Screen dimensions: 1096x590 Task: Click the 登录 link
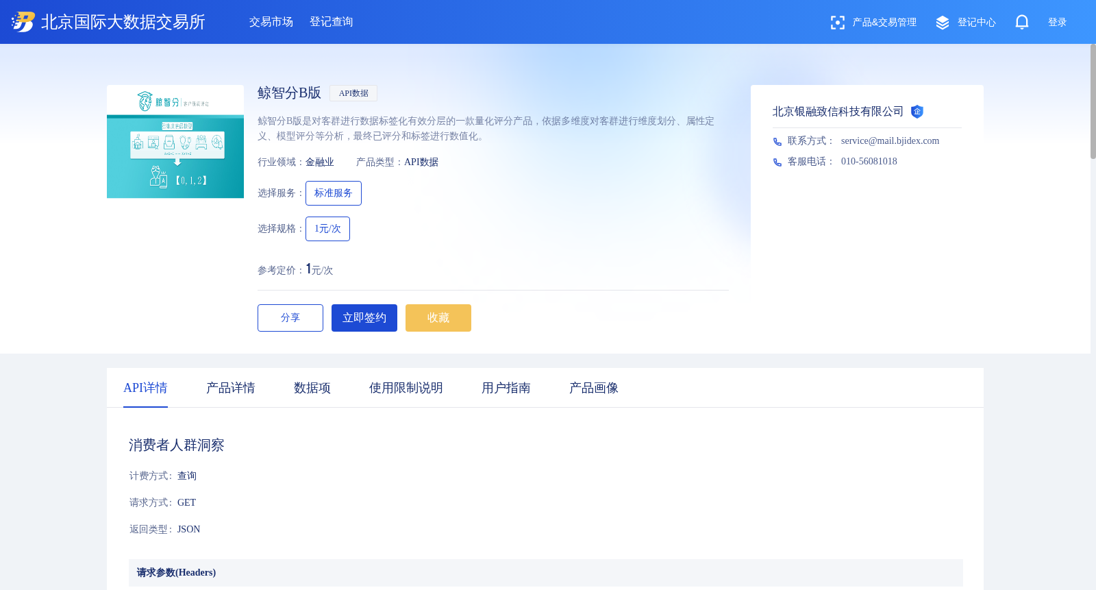click(x=1058, y=23)
